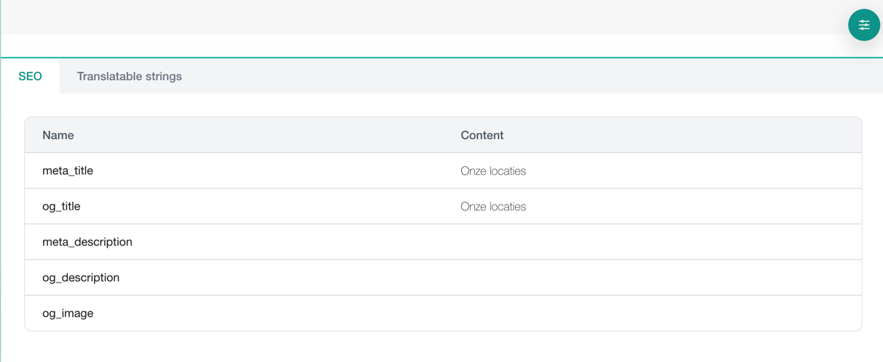Select the meta_description row name
This screenshot has width=883, height=362.
pyautogui.click(x=87, y=242)
